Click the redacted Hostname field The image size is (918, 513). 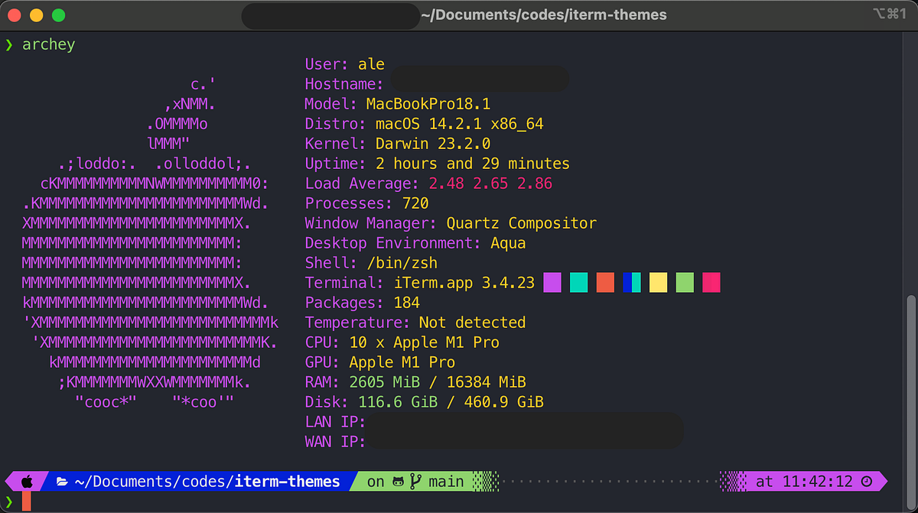(x=478, y=79)
